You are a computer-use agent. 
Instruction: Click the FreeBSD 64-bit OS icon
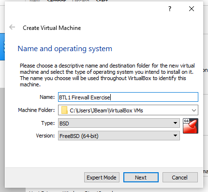(x=191, y=126)
